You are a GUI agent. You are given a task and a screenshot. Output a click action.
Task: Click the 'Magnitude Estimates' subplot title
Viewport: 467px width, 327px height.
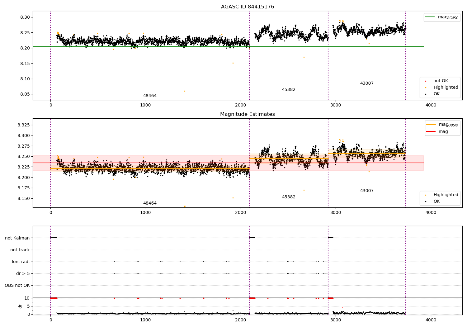(248, 114)
